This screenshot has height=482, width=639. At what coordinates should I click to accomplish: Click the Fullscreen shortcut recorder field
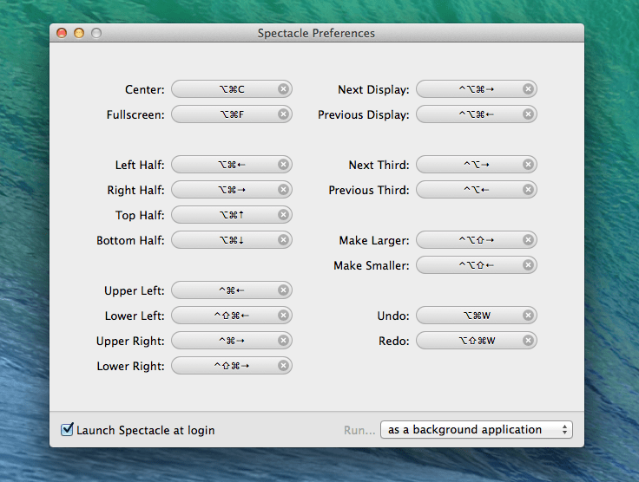click(232, 114)
